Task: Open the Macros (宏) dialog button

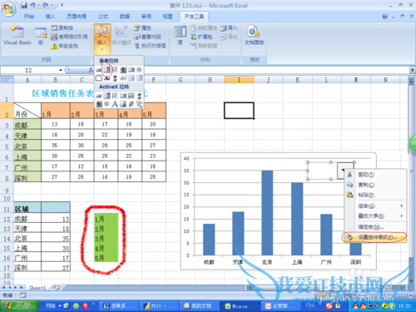Action: pyautogui.click(x=41, y=35)
